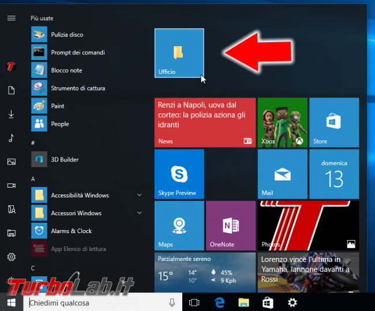Open Pulizia disco app
This screenshot has width=375, height=311.
click(87, 35)
